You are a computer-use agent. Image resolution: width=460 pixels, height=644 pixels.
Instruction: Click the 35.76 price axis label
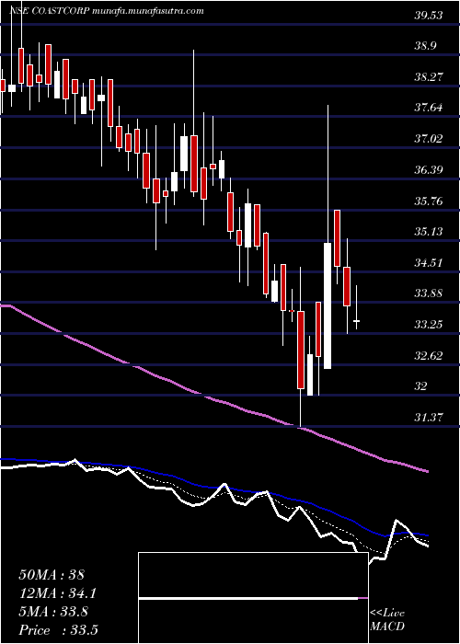(x=429, y=201)
